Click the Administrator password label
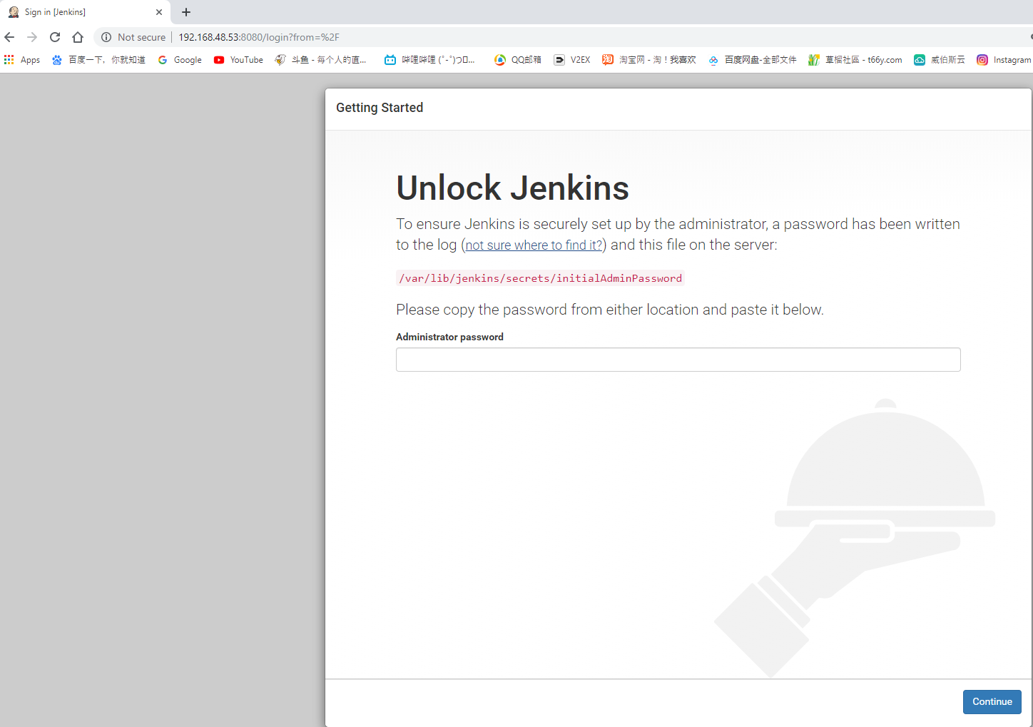Viewport: 1033px width, 727px height. point(449,337)
